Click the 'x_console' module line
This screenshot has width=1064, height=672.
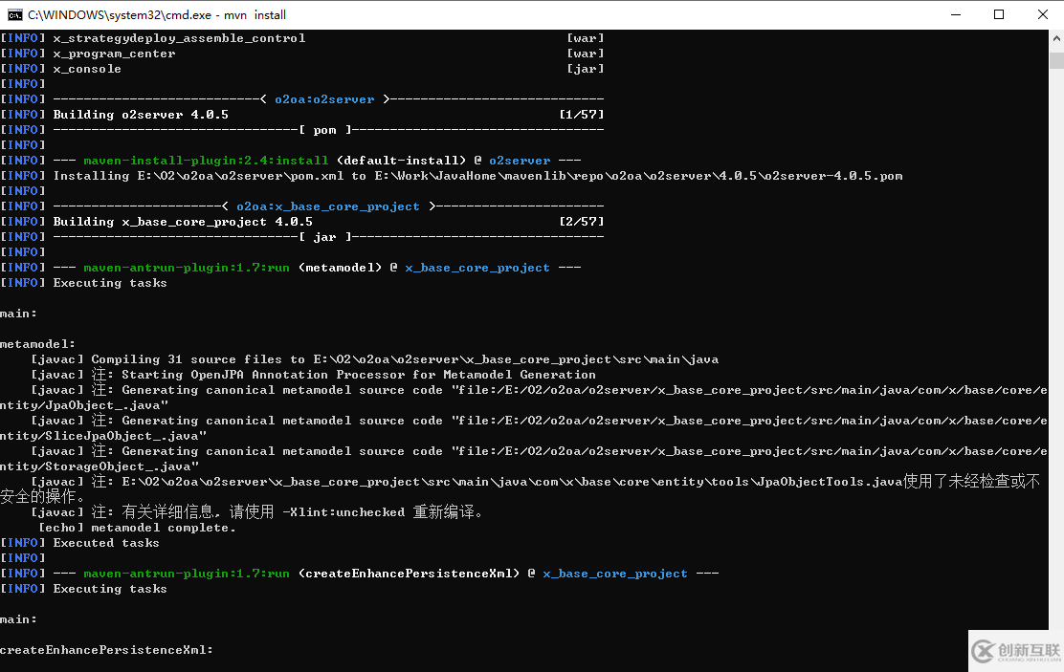coord(87,69)
